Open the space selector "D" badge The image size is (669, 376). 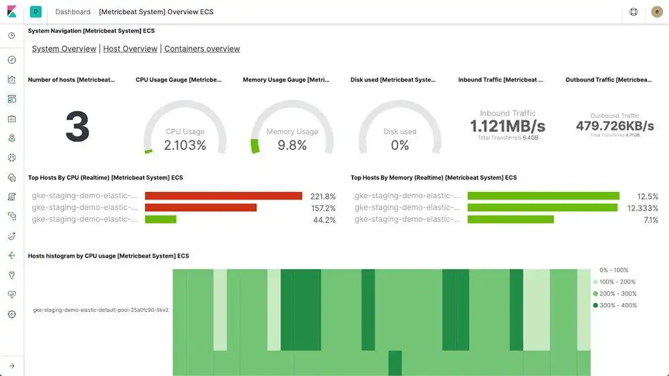(35, 12)
